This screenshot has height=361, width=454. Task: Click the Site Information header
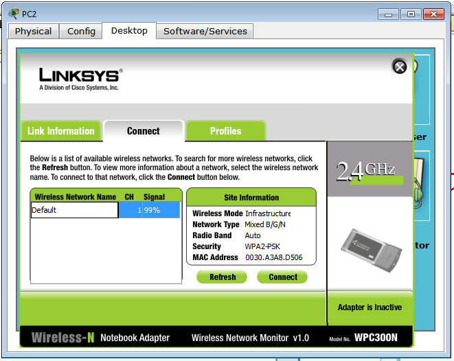pos(251,198)
